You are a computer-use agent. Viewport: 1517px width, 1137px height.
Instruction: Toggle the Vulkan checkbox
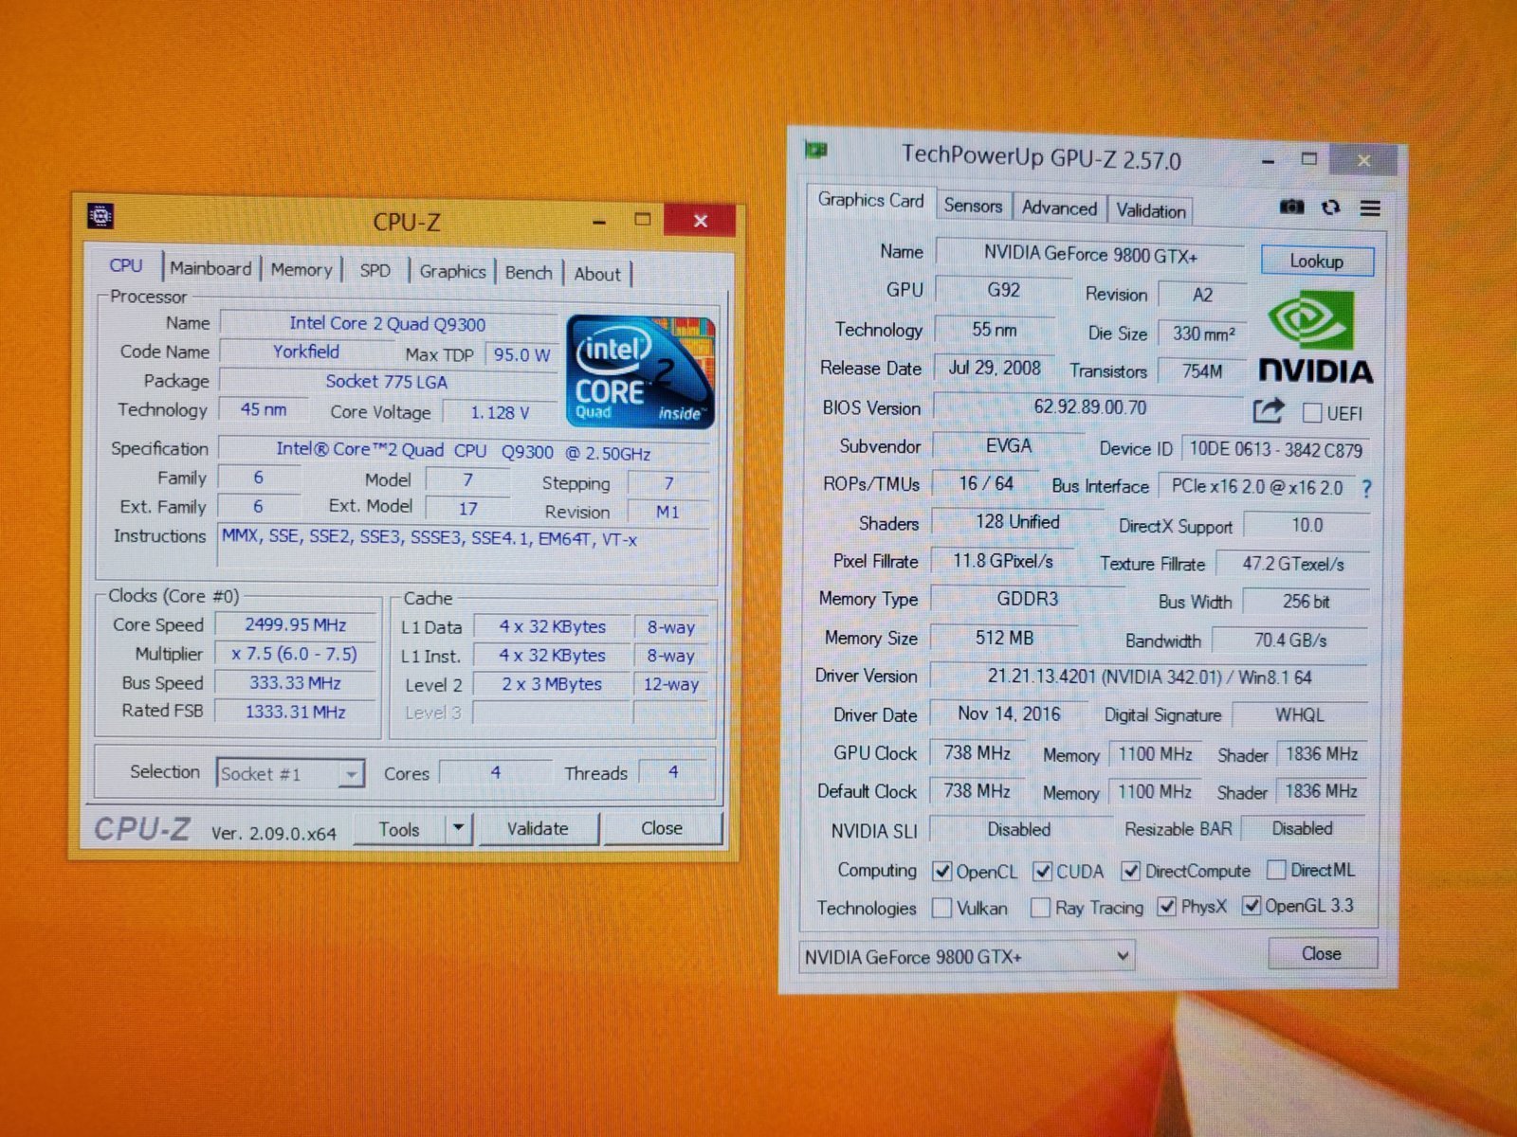coord(941,908)
